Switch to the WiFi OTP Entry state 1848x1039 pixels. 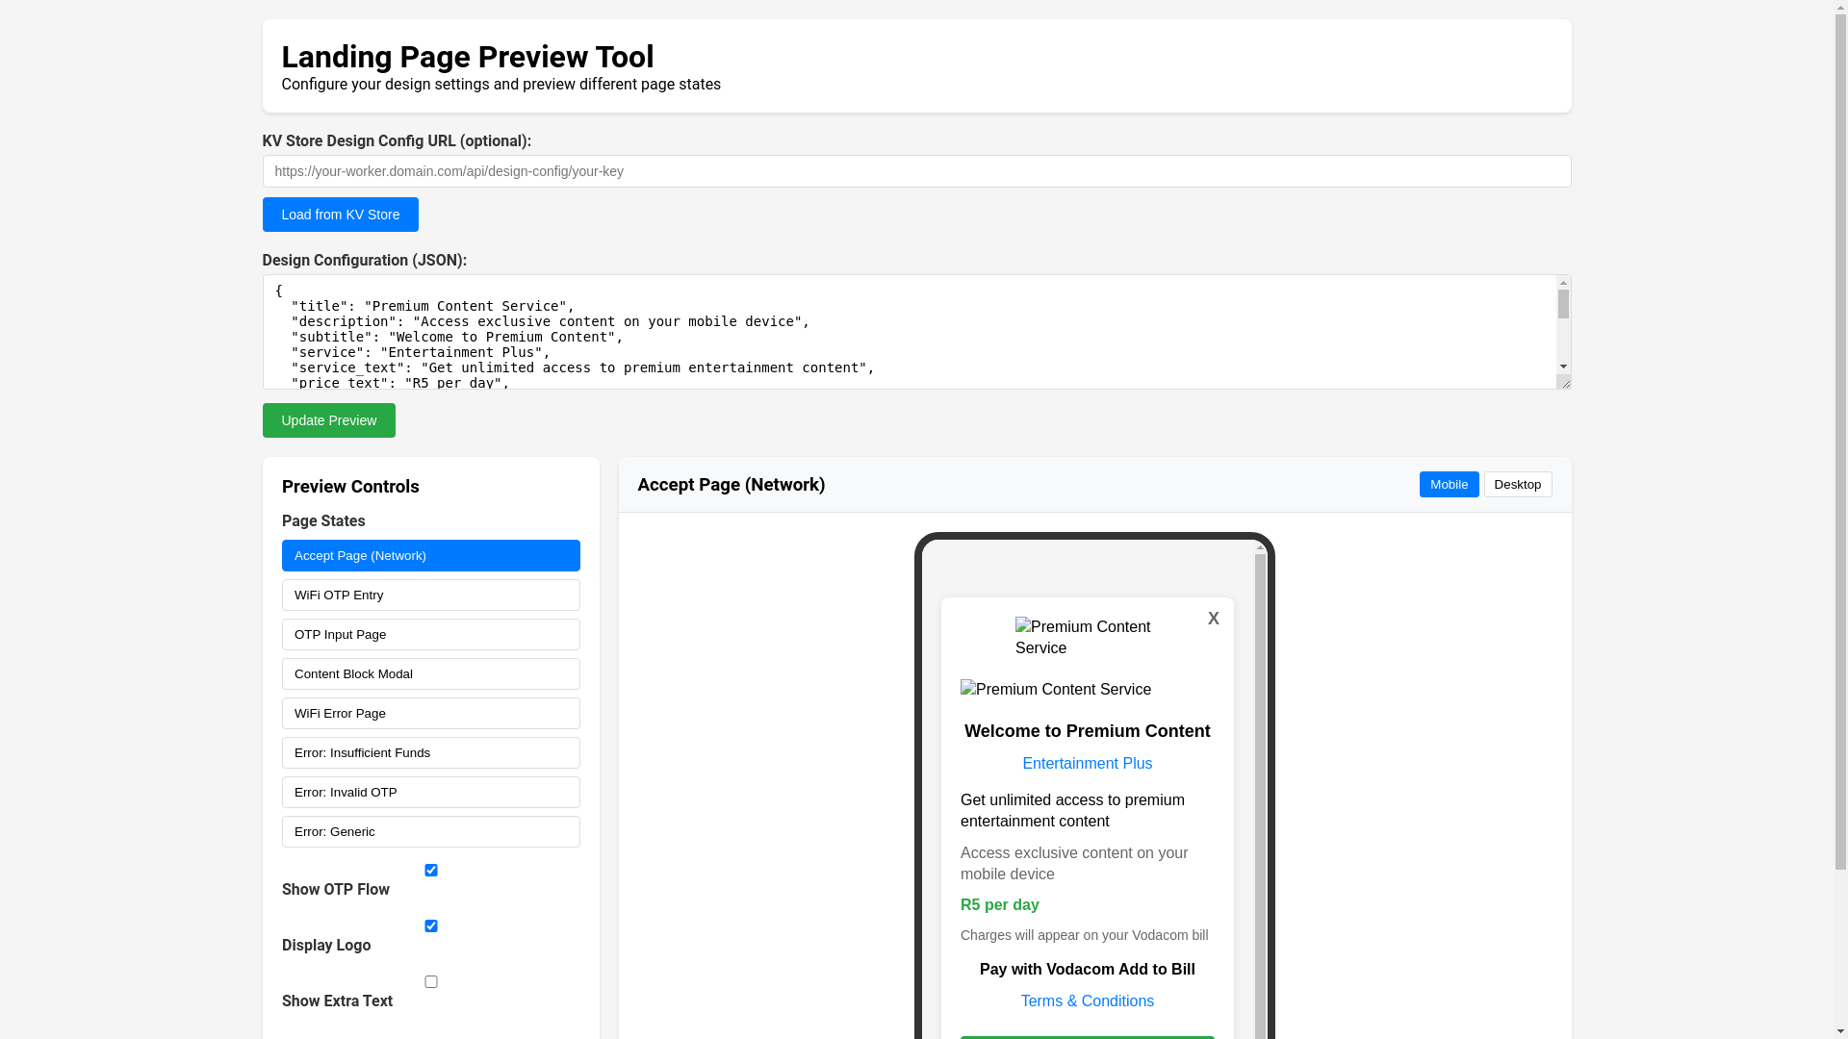click(431, 596)
